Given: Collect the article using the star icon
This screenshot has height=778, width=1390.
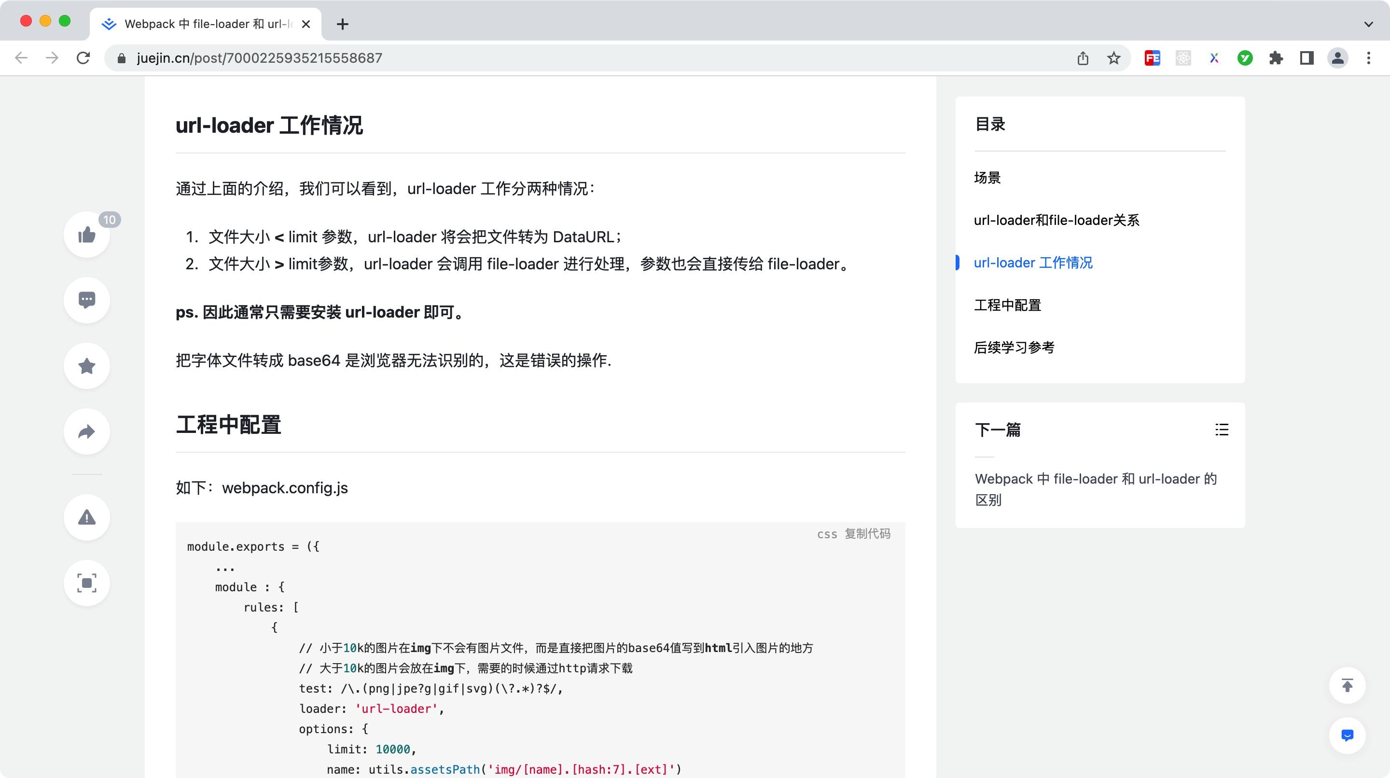Looking at the screenshot, I should coord(86,366).
